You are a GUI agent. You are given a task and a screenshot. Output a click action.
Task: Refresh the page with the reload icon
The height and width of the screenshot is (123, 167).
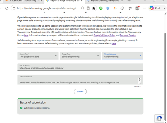point(7,8)
